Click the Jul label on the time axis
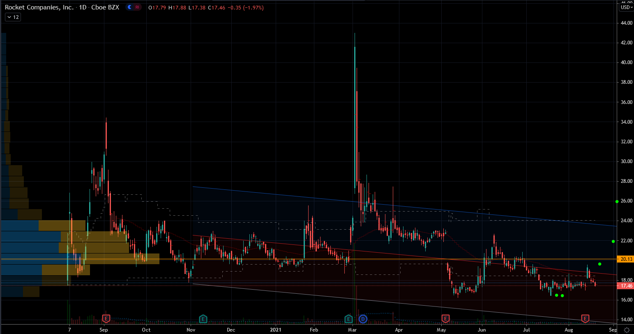 (526, 330)
